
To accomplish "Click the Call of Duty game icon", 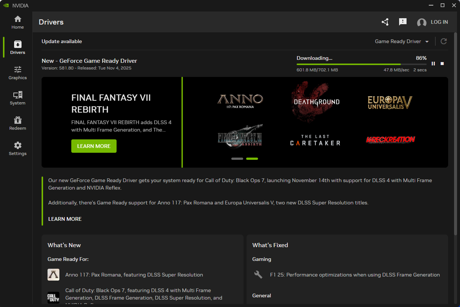I will click(53, 297).
